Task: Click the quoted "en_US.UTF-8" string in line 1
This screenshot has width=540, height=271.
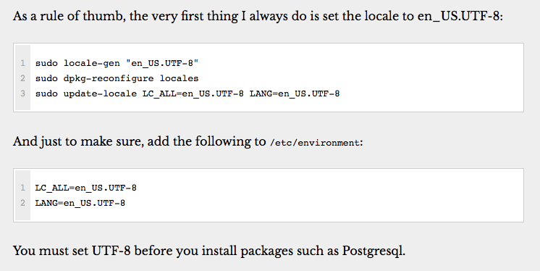Action: pyautogui.click(x=162, y=64)
